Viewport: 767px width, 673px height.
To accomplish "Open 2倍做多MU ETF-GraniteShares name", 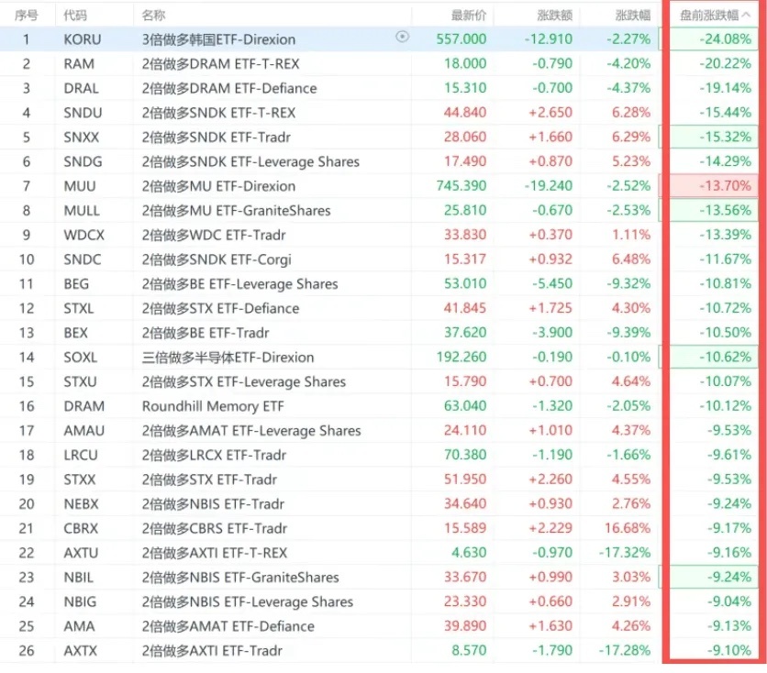I will pos(237,210).
